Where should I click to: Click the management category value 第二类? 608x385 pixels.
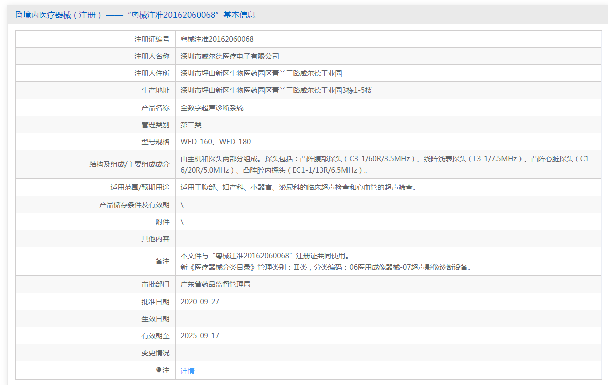click(x=191, y=125)
